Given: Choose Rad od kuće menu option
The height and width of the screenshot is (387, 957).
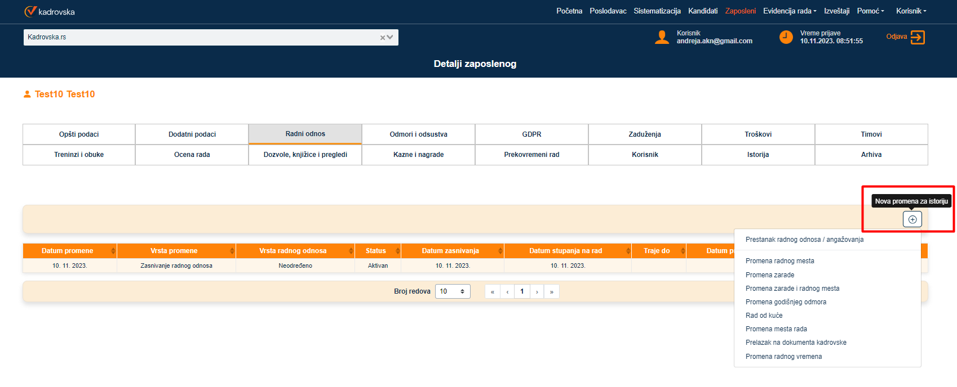Looking at the screenshot, I should pos(764,316).
